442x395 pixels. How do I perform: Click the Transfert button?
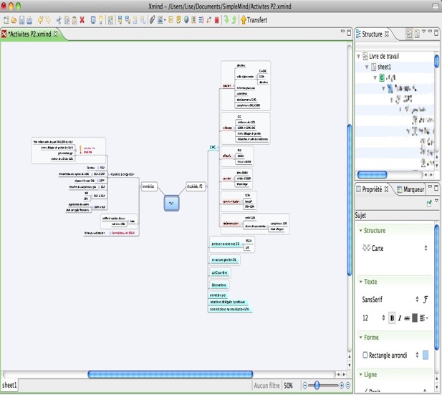(x=254, y=19)
